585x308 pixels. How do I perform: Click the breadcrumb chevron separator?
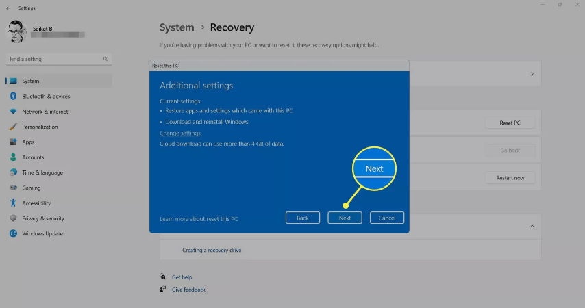point(203,27)
